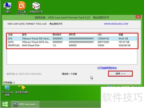Viewport: 144px width, 108px height.
Task: Open the 计算机 desktop icon
Action: [x=7, y=7]
